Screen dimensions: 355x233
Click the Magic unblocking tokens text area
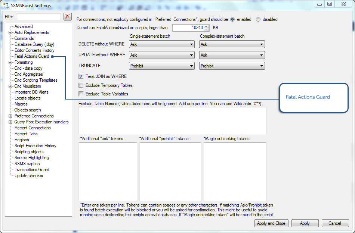(x=235, y=171)
